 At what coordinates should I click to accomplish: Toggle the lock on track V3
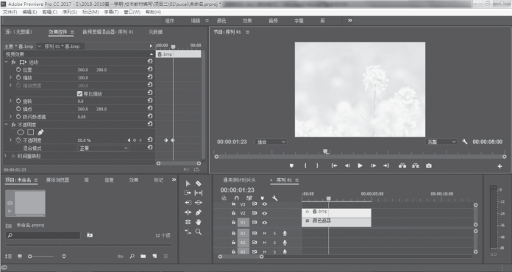tap(233, 204)
